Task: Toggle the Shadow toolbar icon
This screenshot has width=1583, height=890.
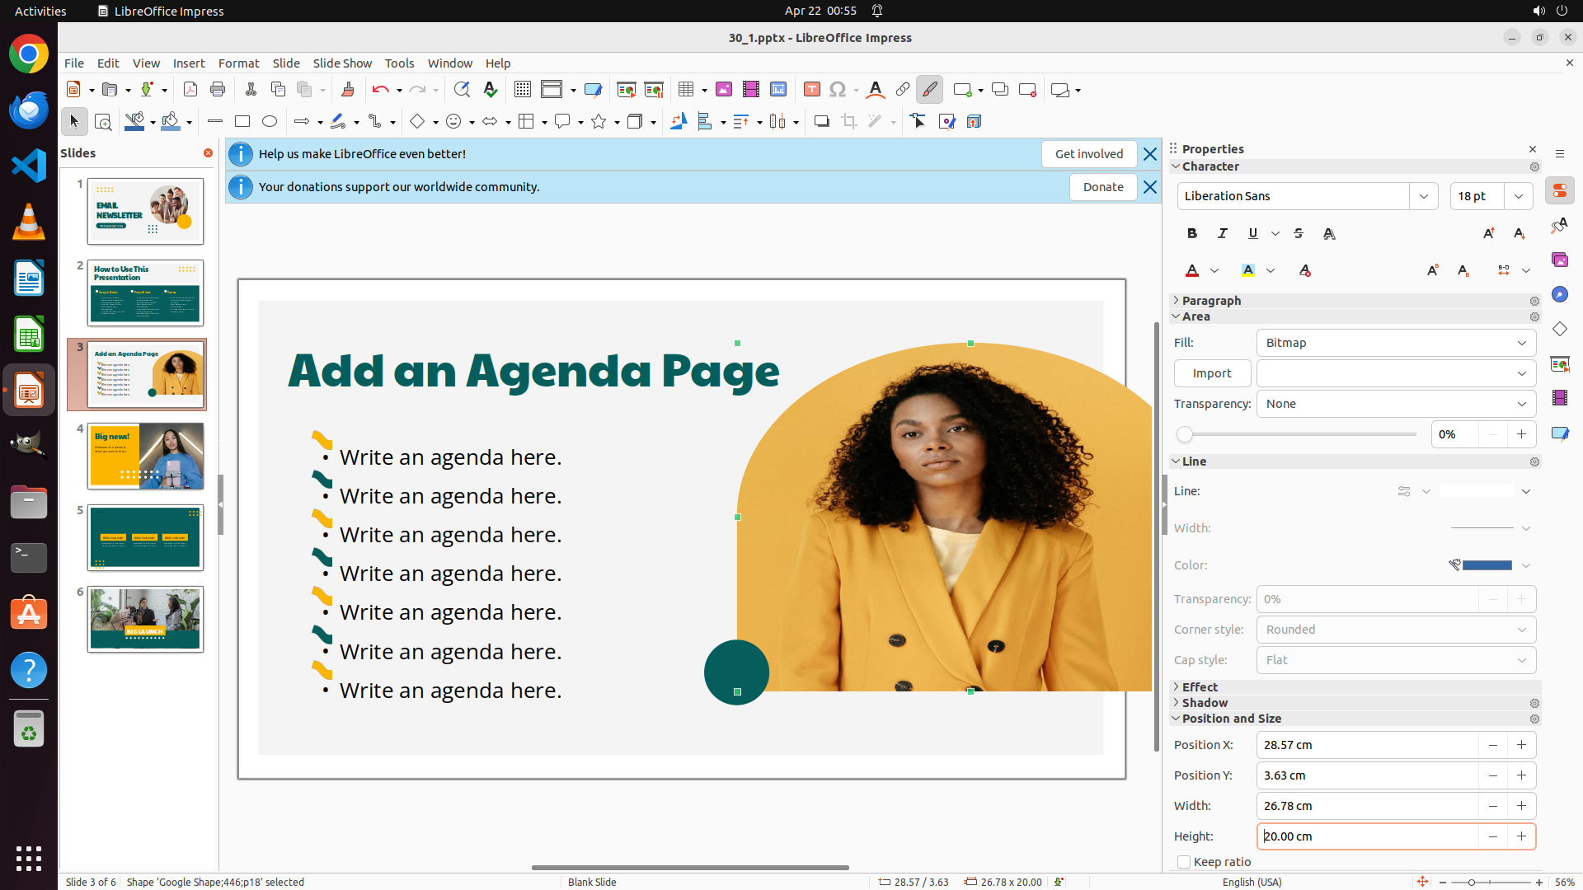Action: coord(821,122)
